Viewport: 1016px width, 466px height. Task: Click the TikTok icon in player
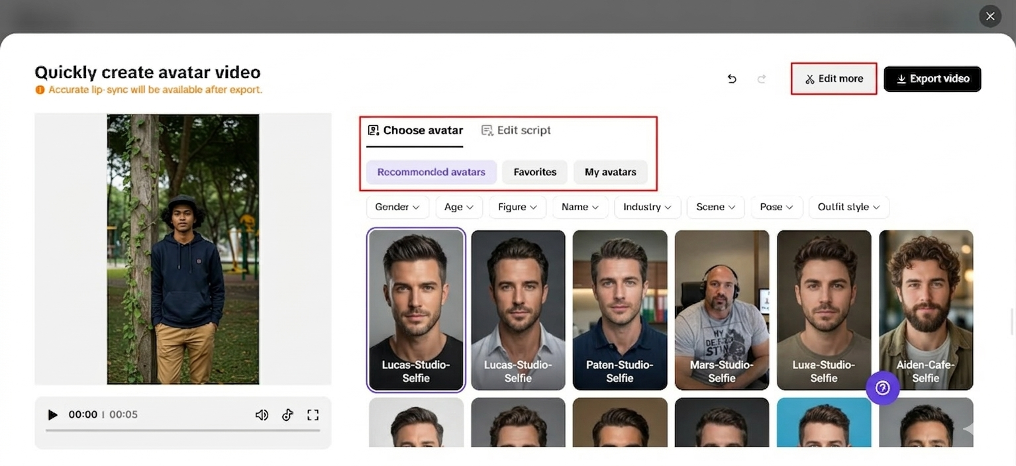287,415
